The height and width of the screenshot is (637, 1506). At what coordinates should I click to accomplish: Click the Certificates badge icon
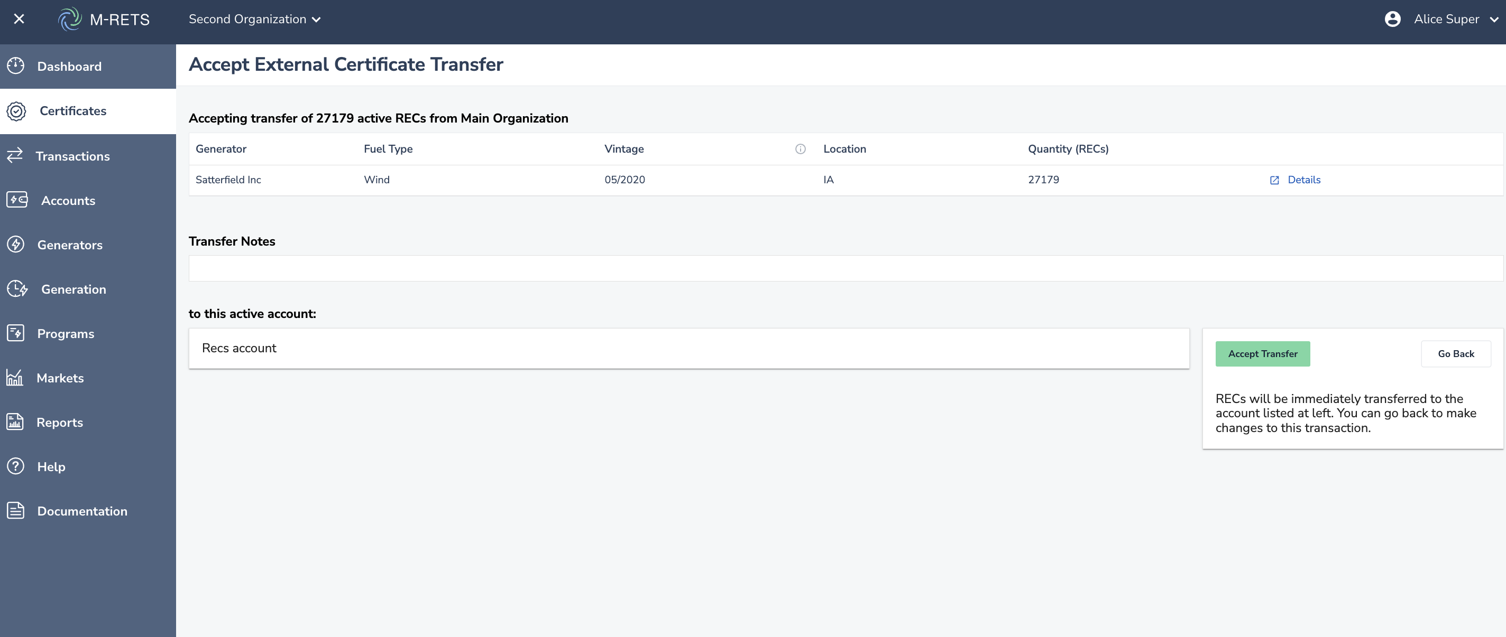tap(16, 111)
